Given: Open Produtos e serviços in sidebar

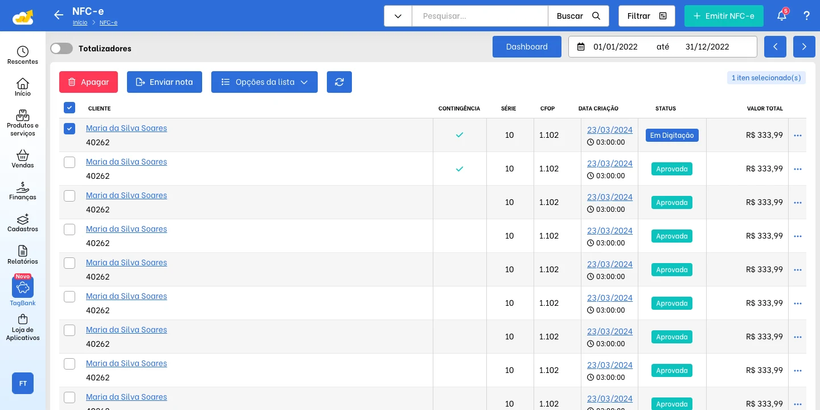Looking at the screenshot, I should 23,123.
